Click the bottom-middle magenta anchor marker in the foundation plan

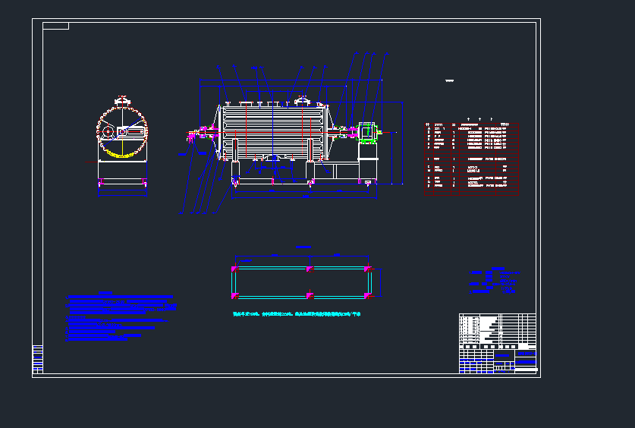click(308, 295)
